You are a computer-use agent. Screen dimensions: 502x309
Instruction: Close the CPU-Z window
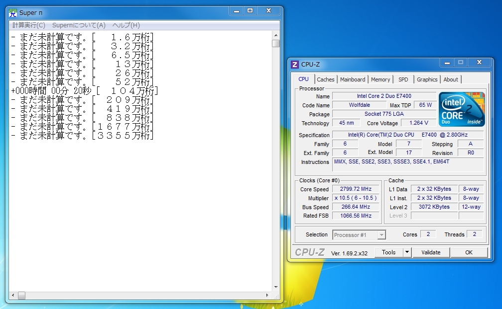479,62
